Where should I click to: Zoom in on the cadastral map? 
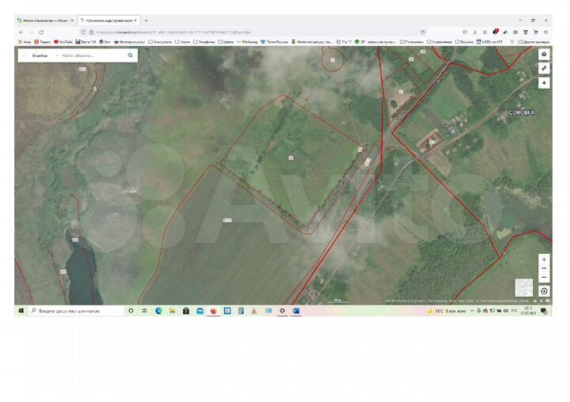[544, 260]
